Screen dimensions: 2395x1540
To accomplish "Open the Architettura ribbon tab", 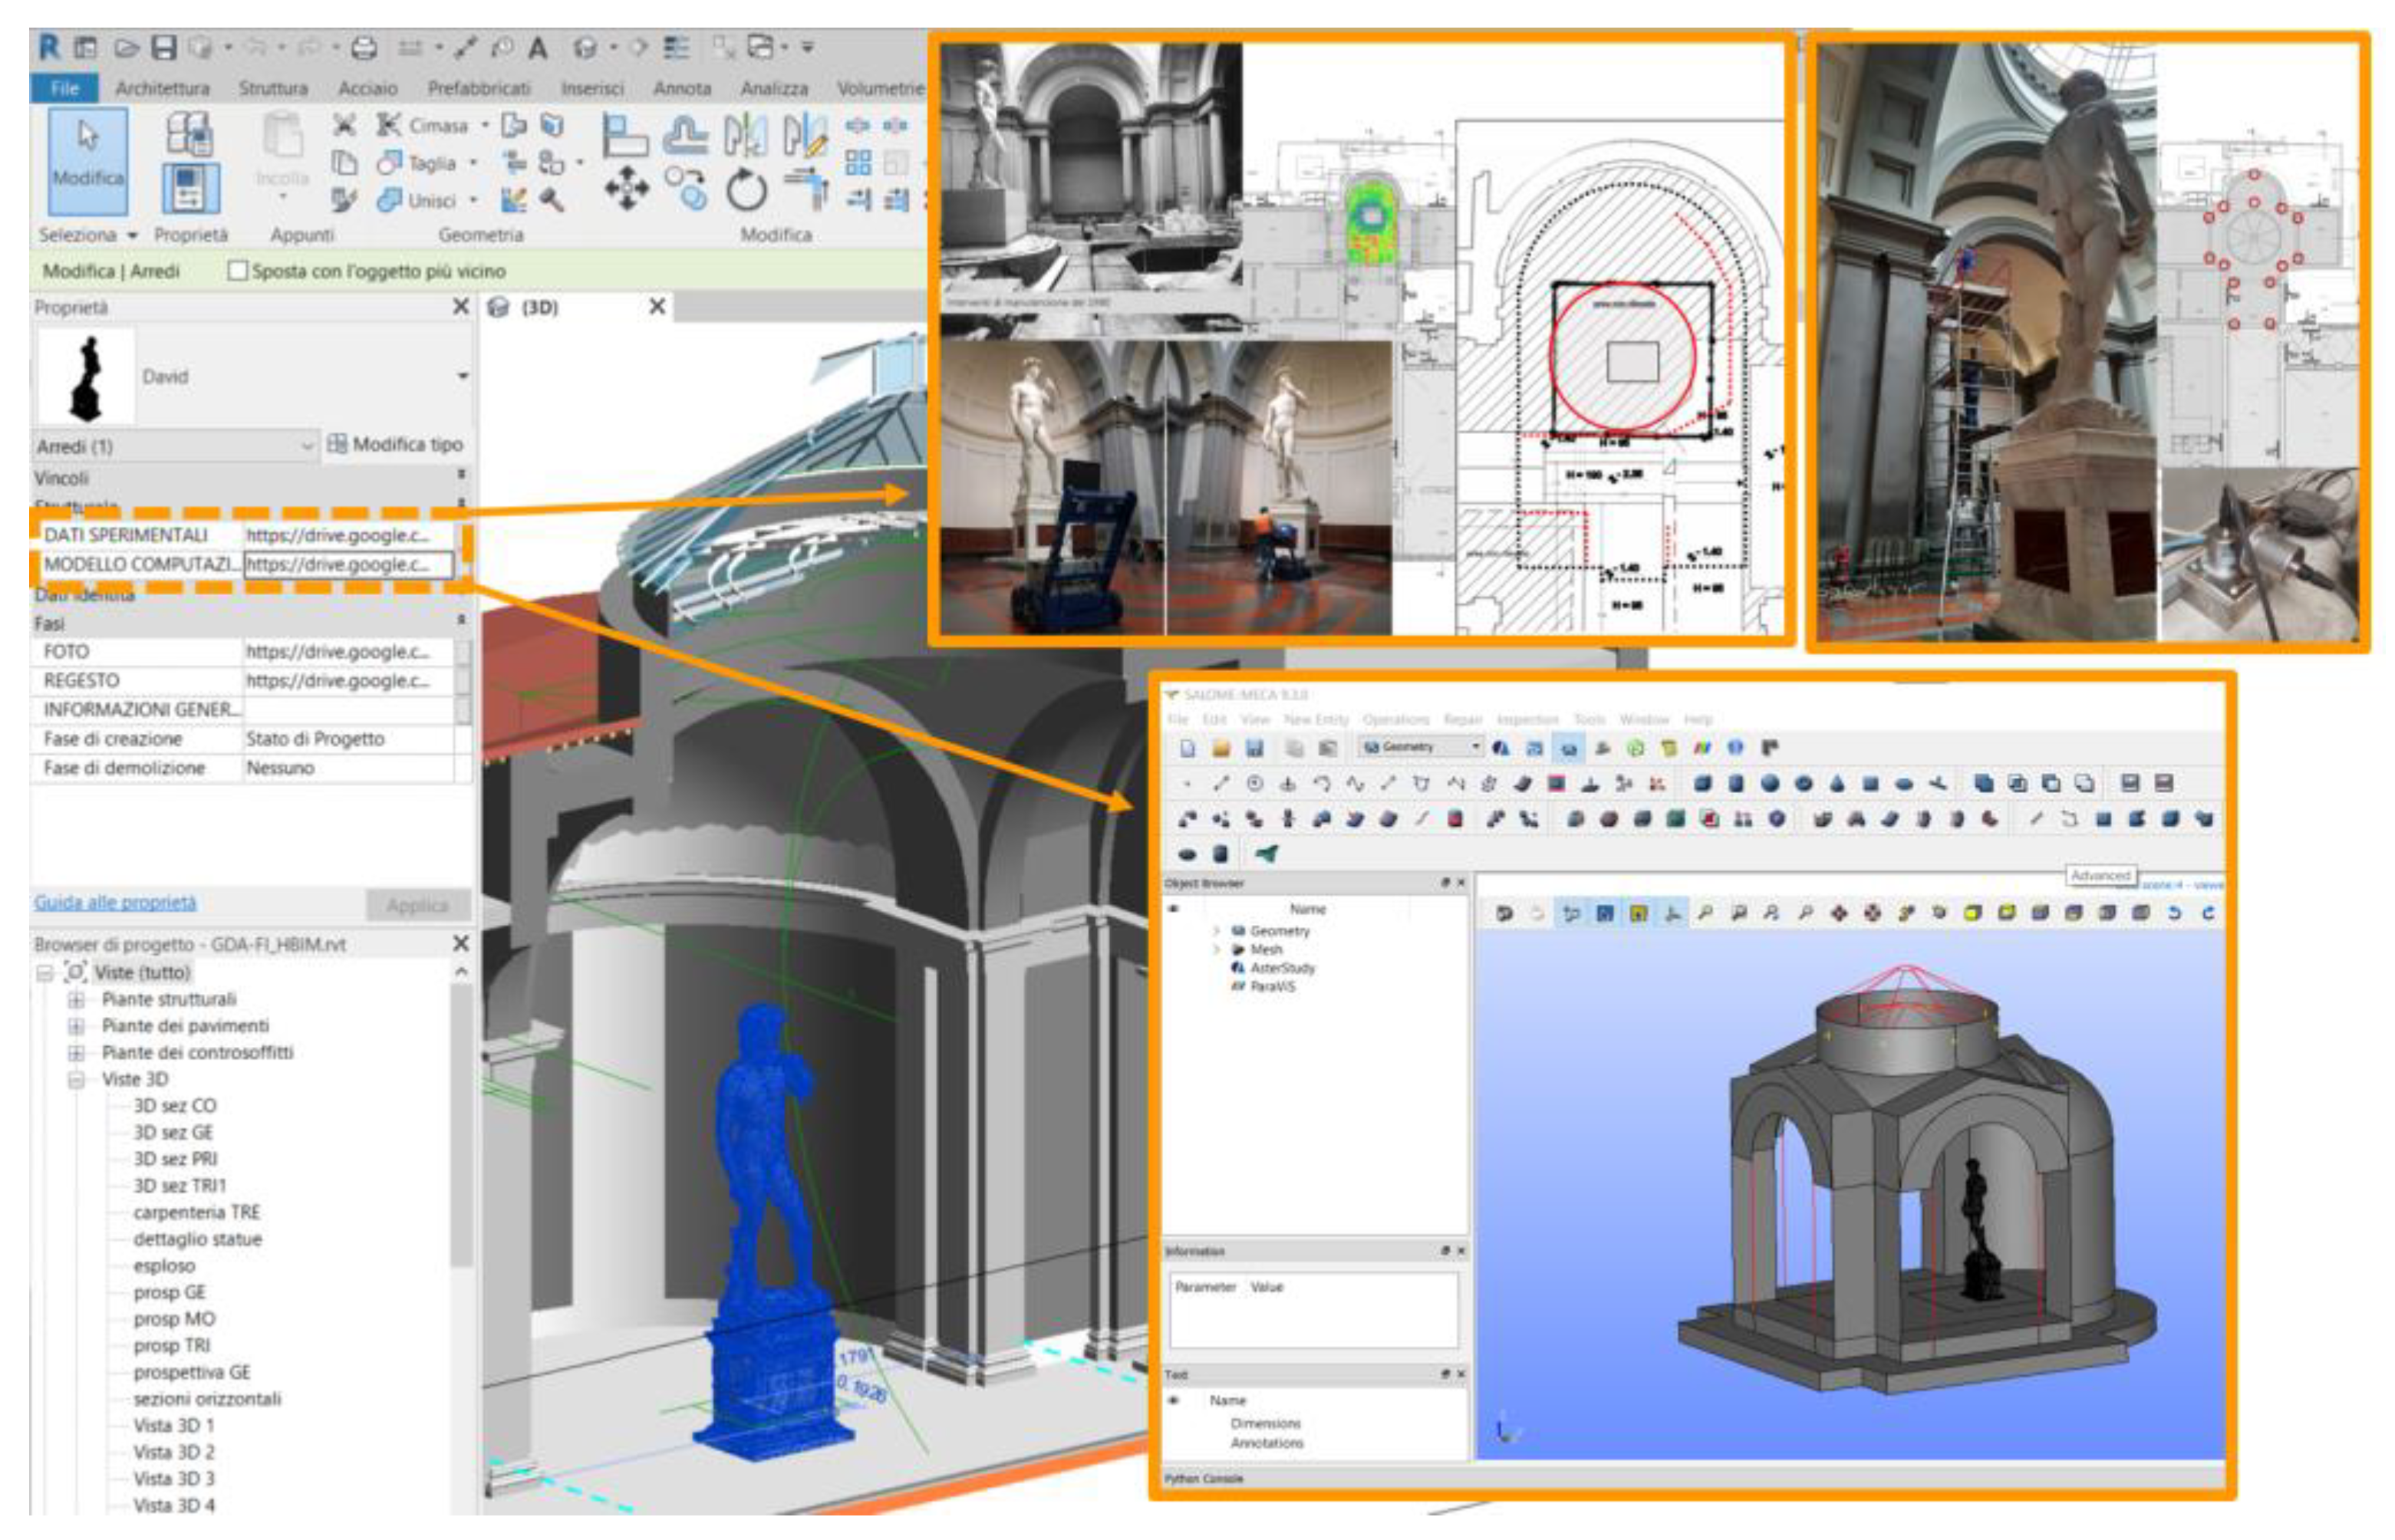I will [162, 88].
